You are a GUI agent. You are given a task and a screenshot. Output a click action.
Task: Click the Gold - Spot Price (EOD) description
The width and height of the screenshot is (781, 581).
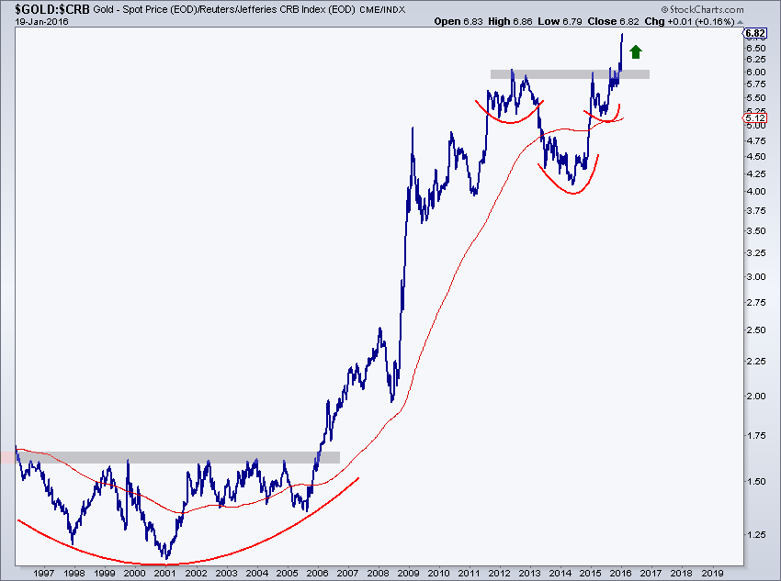[145, 9]
